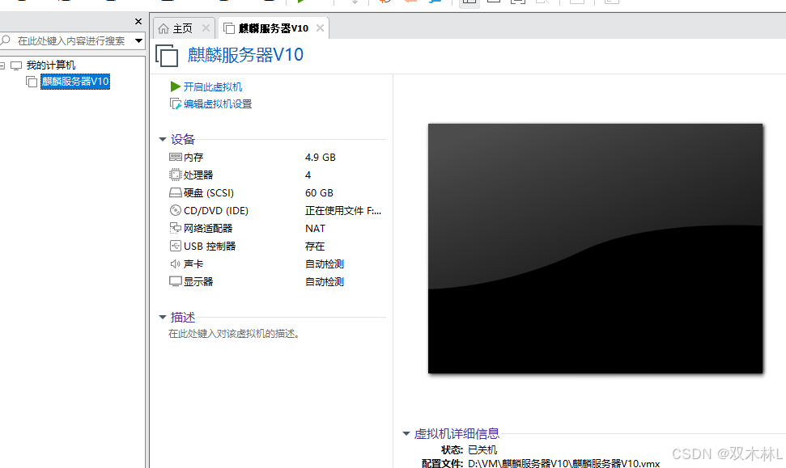The image size is (786, 468).
Task: Click the 编辑虚拟机设置 link
Action: 218,103
